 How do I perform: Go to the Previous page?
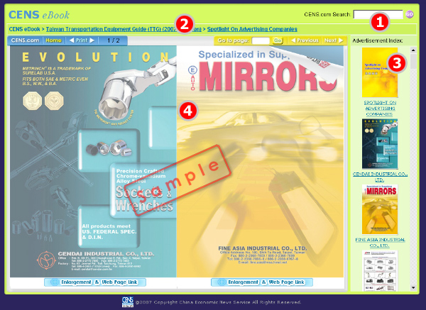pyautogui.click(x=304, y=40)
